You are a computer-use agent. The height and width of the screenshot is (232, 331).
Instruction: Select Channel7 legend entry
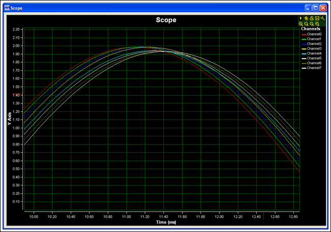click(x=314, y=68)
